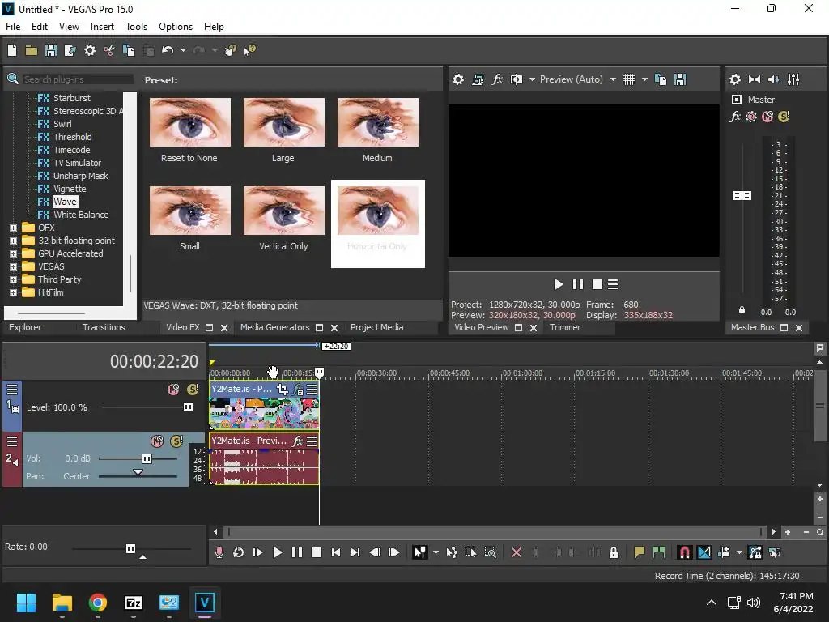Expand HitFilm folder
829x622 pixels.
tap(13, 292)
